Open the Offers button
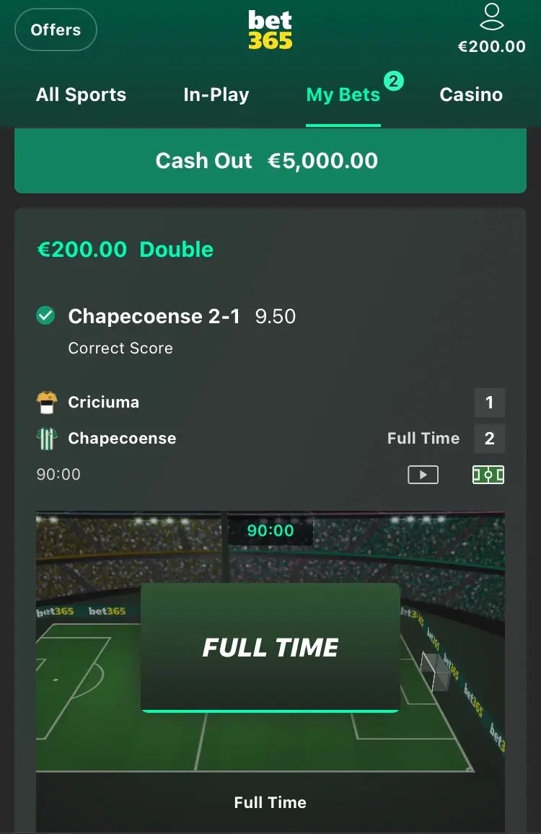Viewport: 541px width, 834px height. point(56,30)
